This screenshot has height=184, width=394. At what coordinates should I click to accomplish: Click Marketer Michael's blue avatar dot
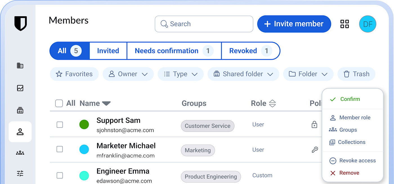(x=84, y=149)
